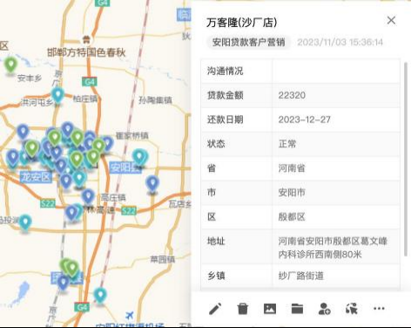The width and height of the screenshot is (411, 328).
Task: Click the 沟通情况 empty value field
Action: click(336, 71)
